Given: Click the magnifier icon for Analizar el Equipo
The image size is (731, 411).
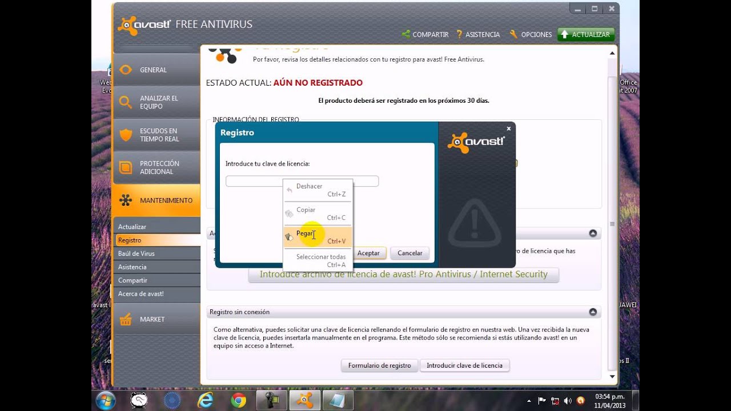Looking at the screenshot, I should coord(126,102).
